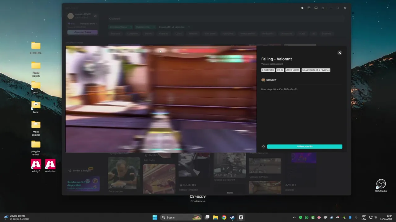396x222 pixels.
Task: Click the '00:40' duration tag
Action: (x=280, y=70)
